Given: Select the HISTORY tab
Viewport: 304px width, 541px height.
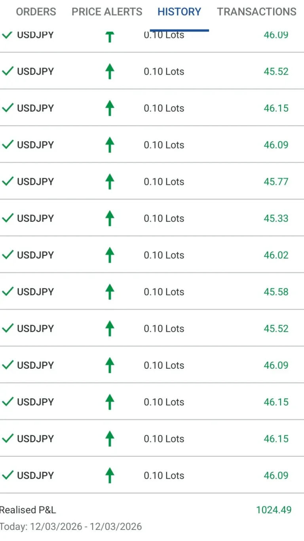Looking at the screenshot, I should point(179,12).
